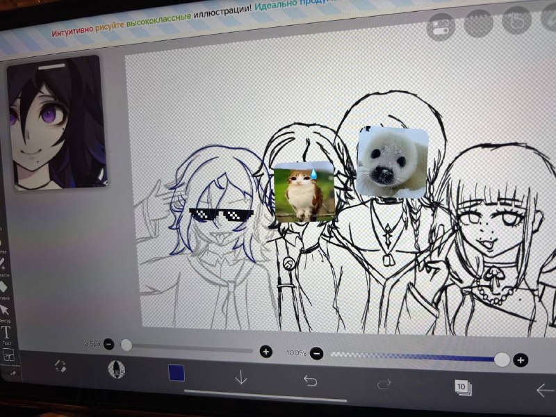Redo the undone stroke
Image resolution: width=556 pixels, height=417 pixels.
384,384
